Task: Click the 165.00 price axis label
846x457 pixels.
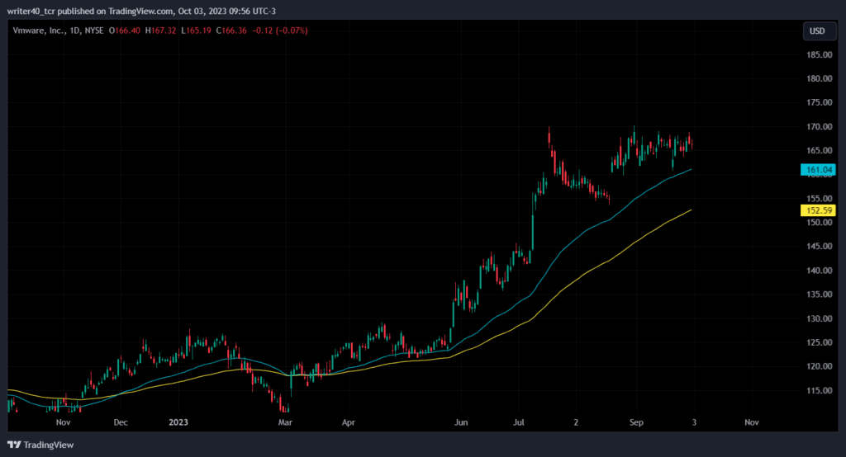Action: [819, 150]
